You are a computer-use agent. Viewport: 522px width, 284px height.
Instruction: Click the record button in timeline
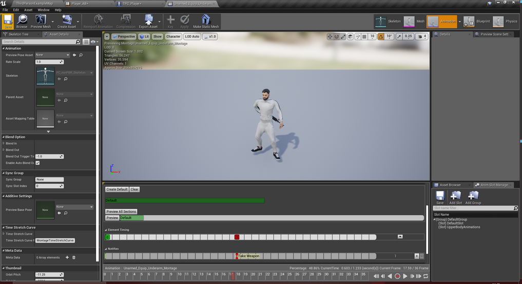[397, 276]
